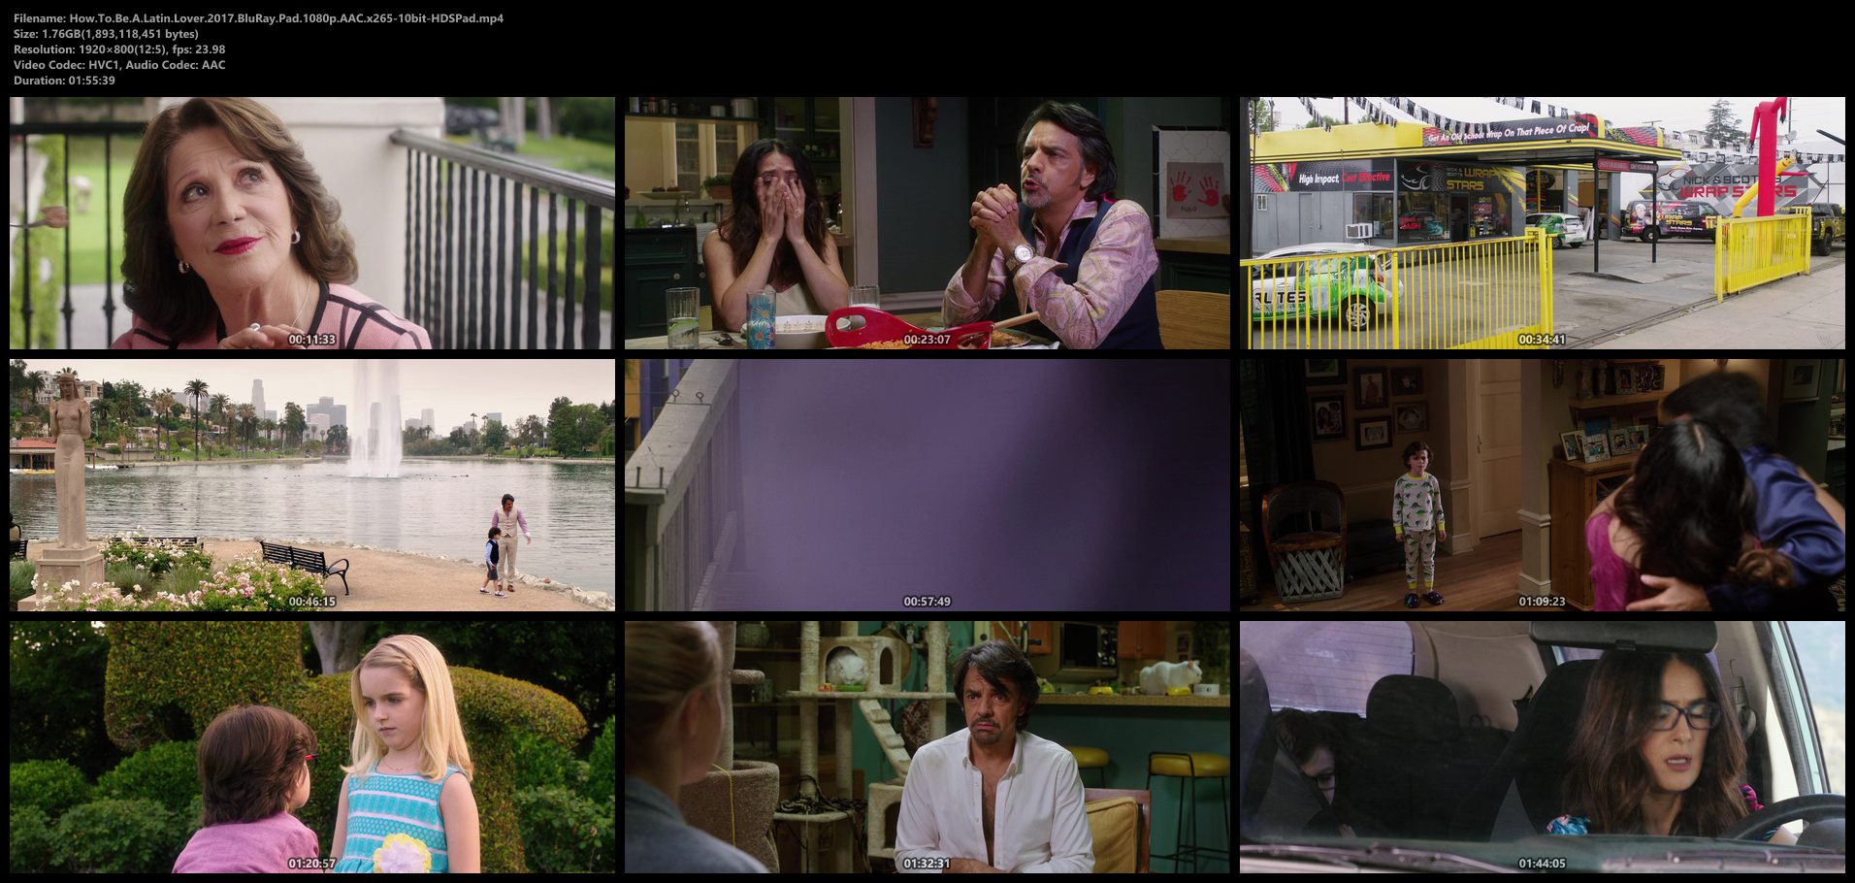1855x883 pixels.
Task: Click the 01:09:23 timestamp label
Action: tap(1542, 602)
